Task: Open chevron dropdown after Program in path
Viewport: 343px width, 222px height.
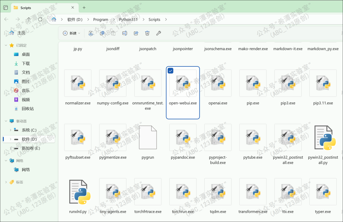Action: [x=113, y=19]
